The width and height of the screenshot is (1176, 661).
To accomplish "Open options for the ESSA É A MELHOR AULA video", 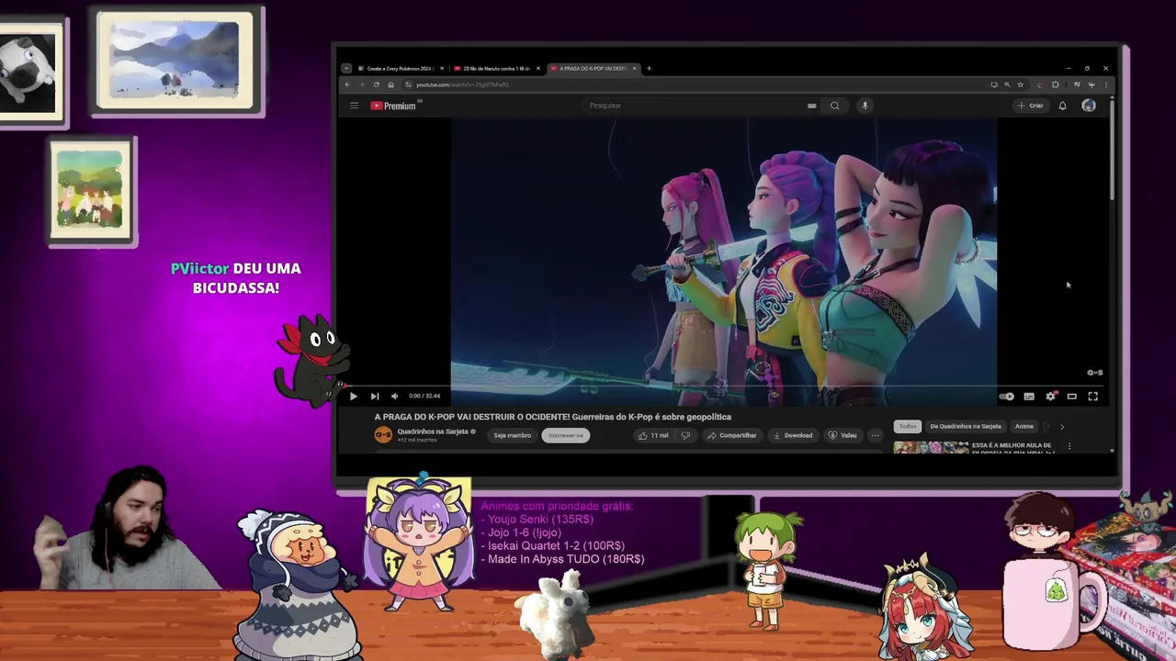I will 1069,446.
